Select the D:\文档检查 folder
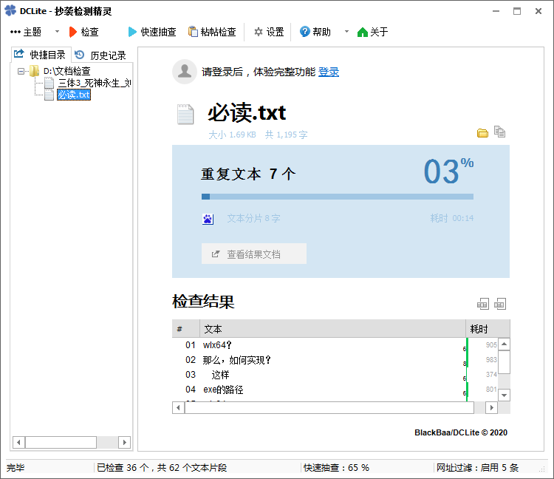Screen dimensions: 554x479 click(66, 72)
